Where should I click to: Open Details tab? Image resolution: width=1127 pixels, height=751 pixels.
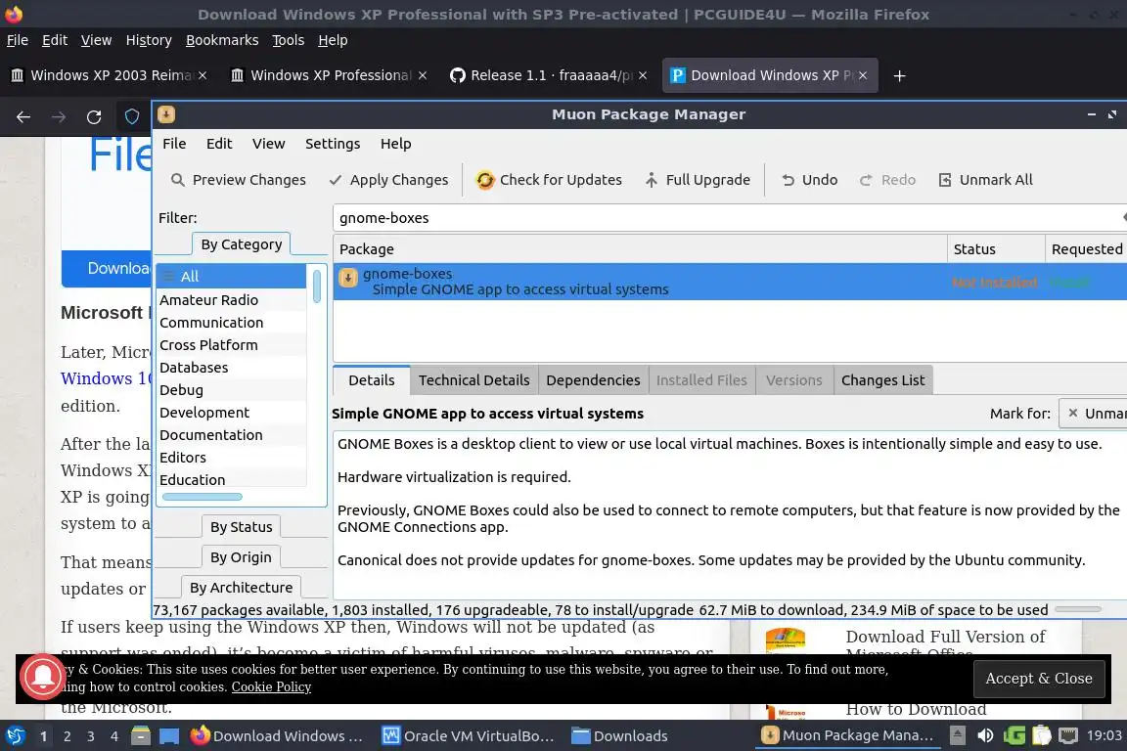coord(372,380)
